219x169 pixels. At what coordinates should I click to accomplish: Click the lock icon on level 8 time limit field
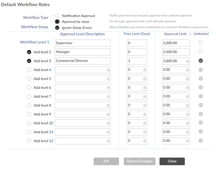(x=144, y=105)
